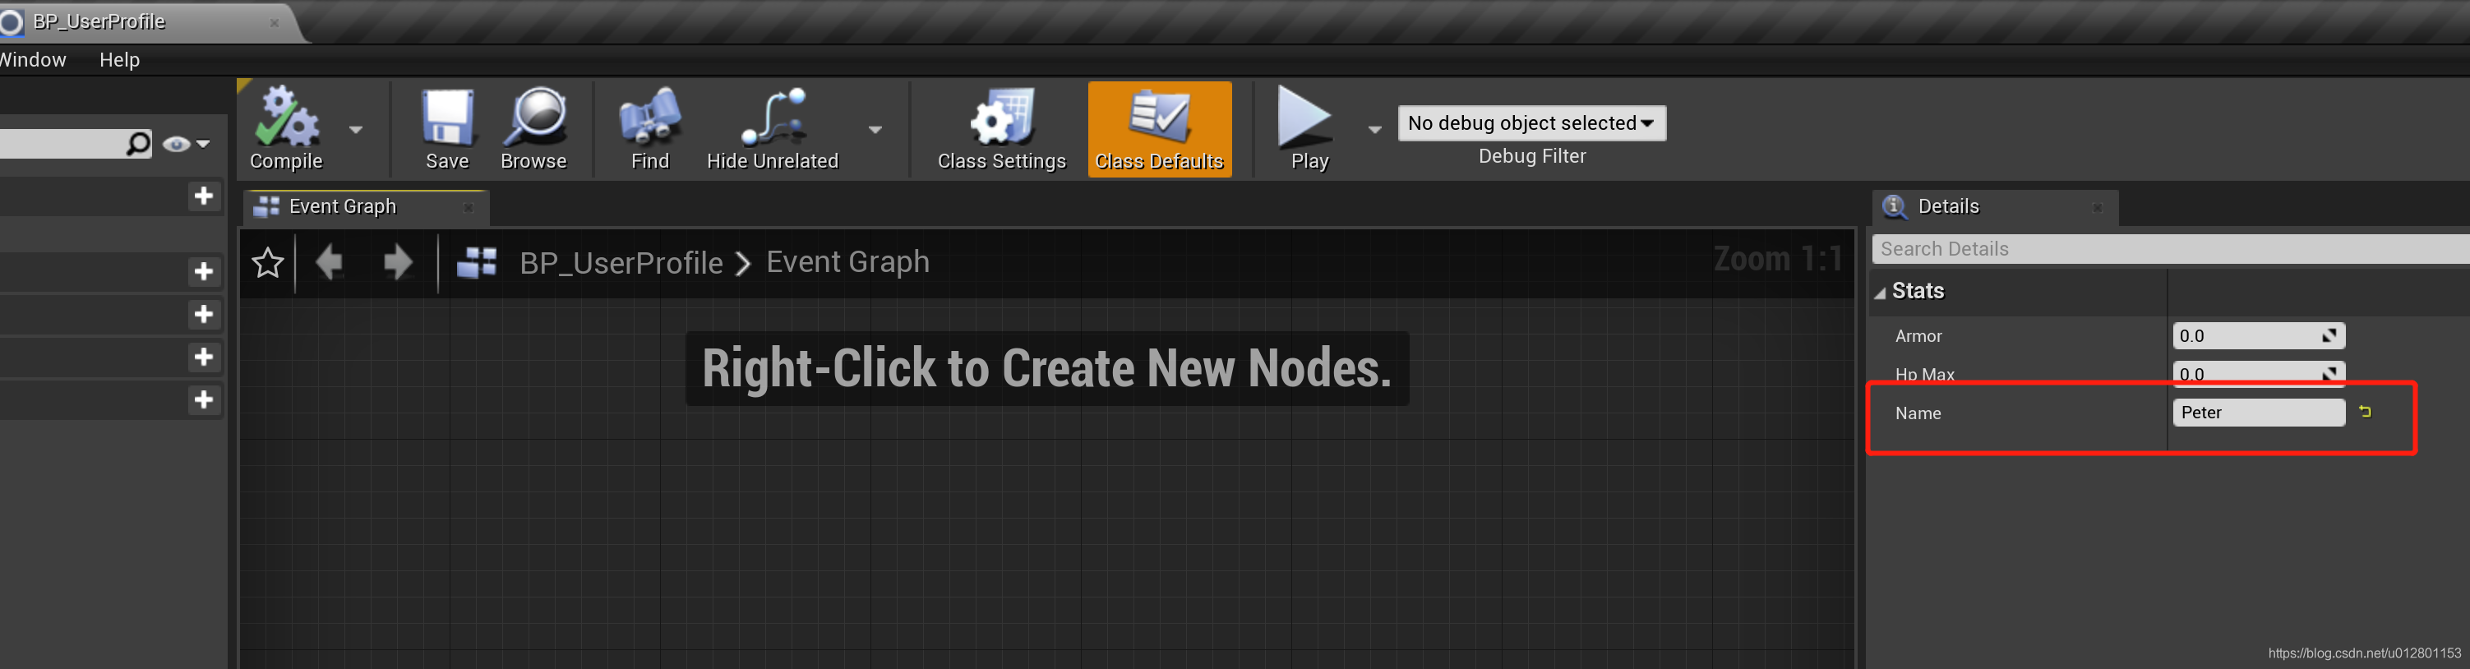The width and height of the screenshot is (2470, 669).
Task: Toggle Class Defaults view
Action: pos(1159,128)
